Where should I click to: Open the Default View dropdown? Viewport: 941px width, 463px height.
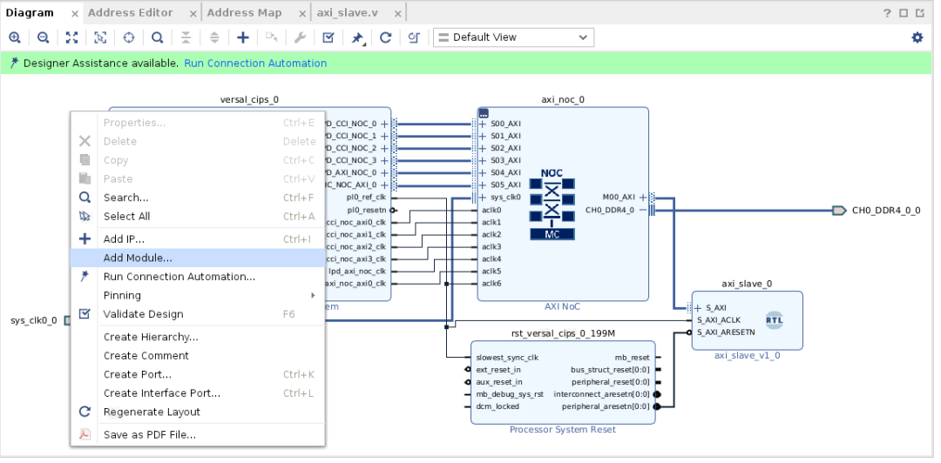(x=513, y=37)
